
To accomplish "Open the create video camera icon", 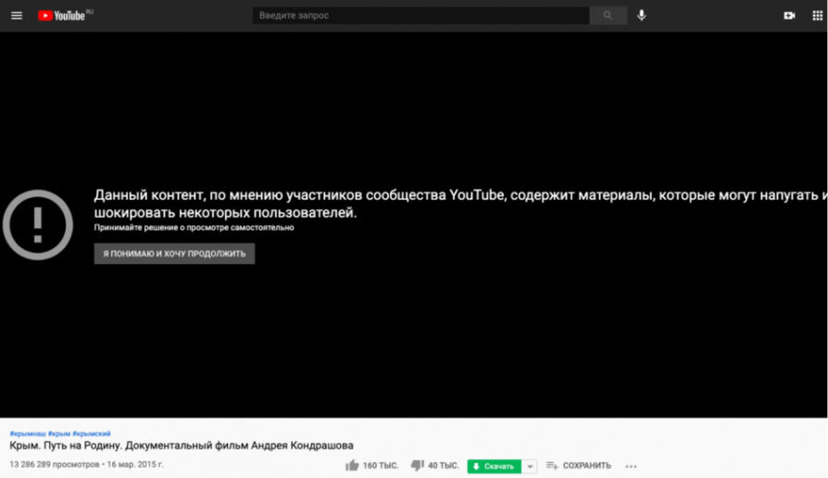I will [x=789, y=16].
